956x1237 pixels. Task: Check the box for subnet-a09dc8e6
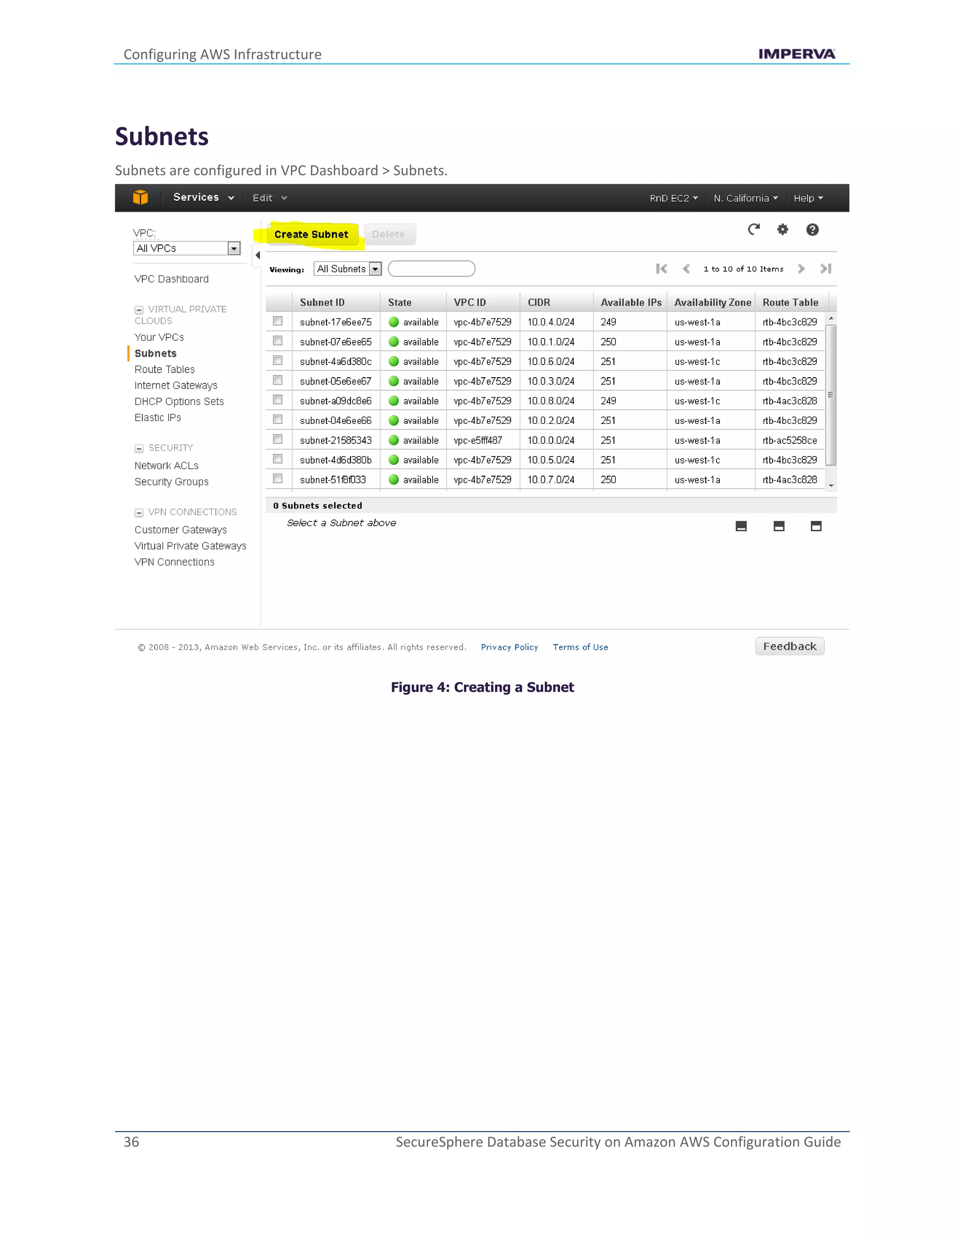pos(278,400)
